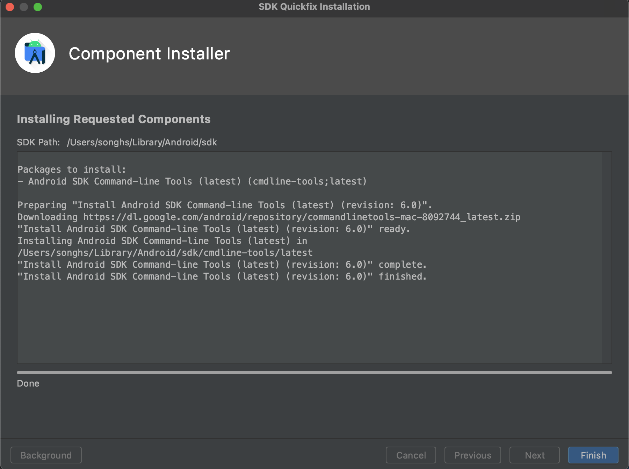Click the Cancel button
The image size is (629, 469).
point(411,455)
